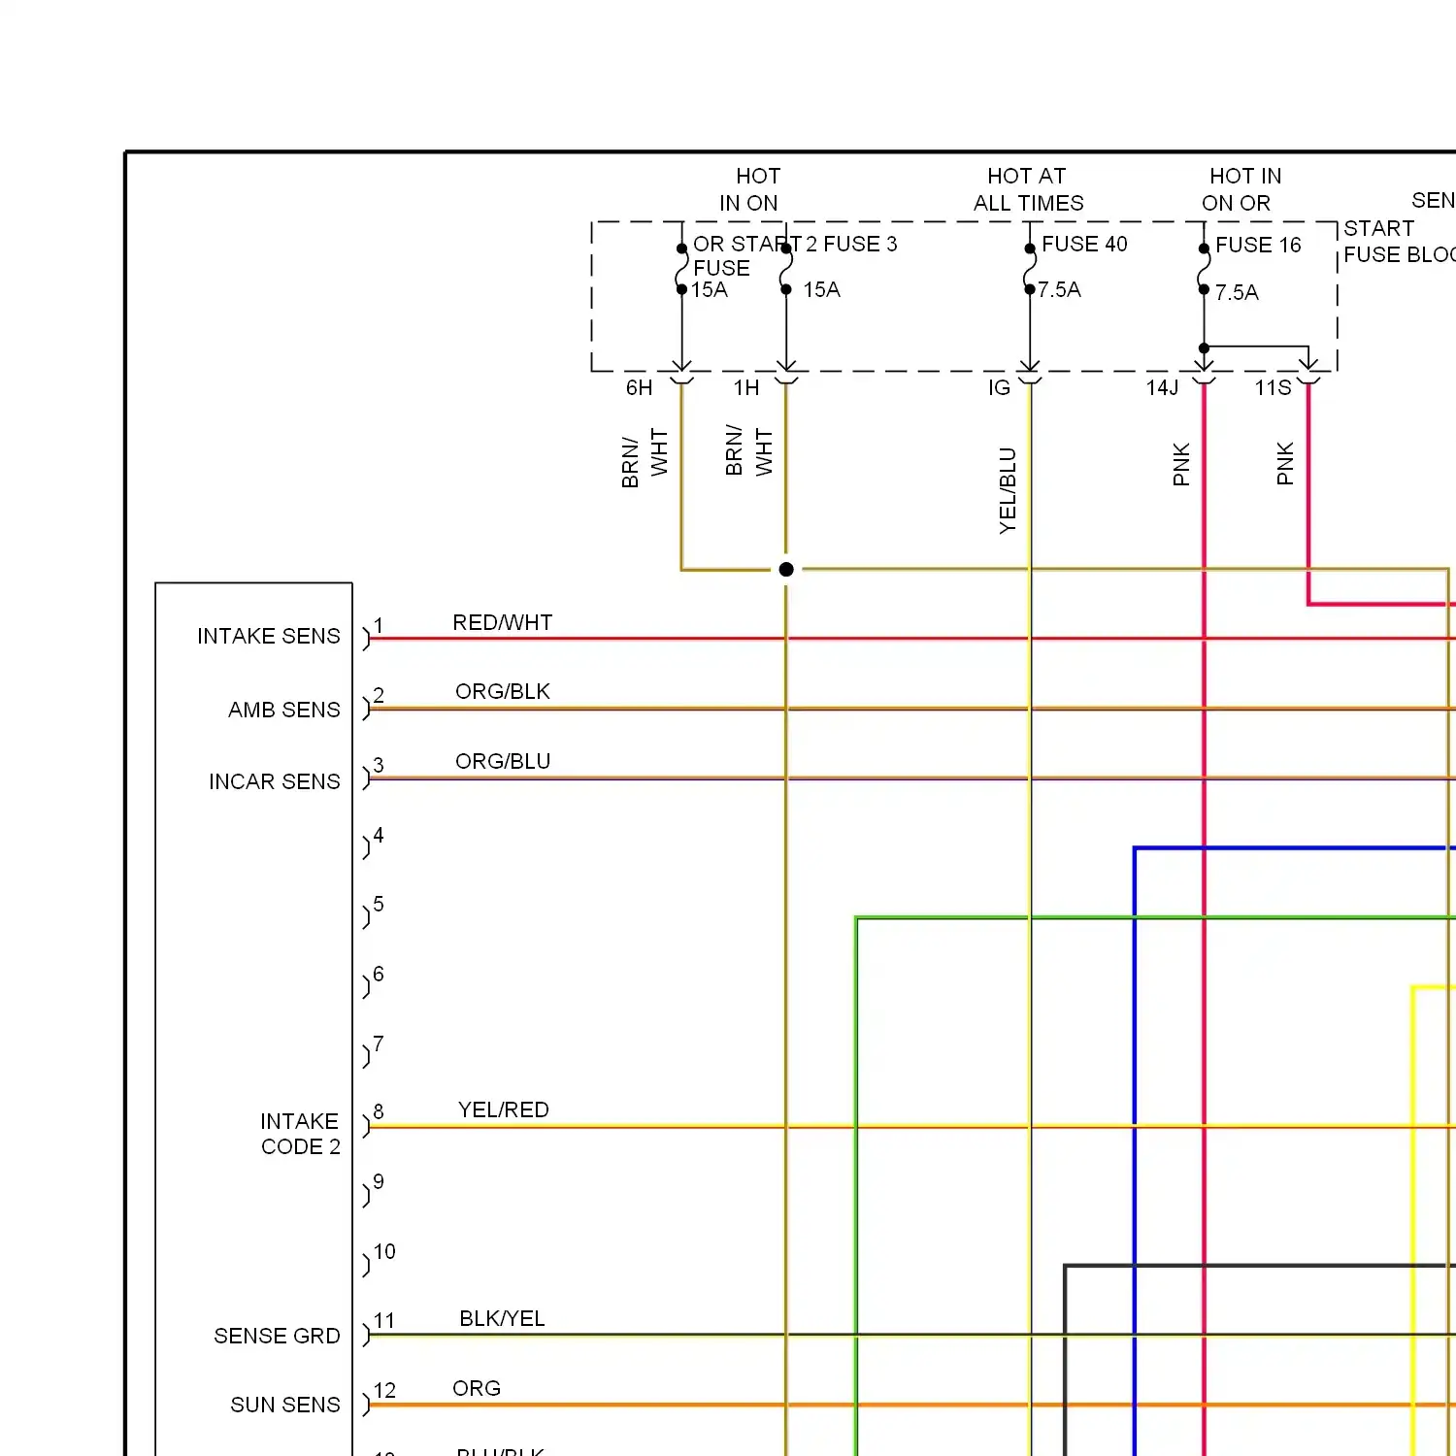1456x1456 pixels.
Task: Click pin number 10 on the connector
Action: (x=384, y=1251)
